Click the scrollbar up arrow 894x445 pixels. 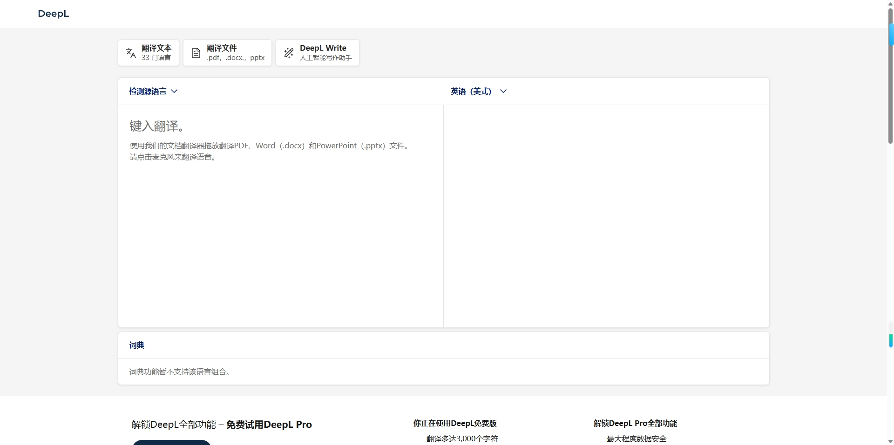(x=890, y=3)
